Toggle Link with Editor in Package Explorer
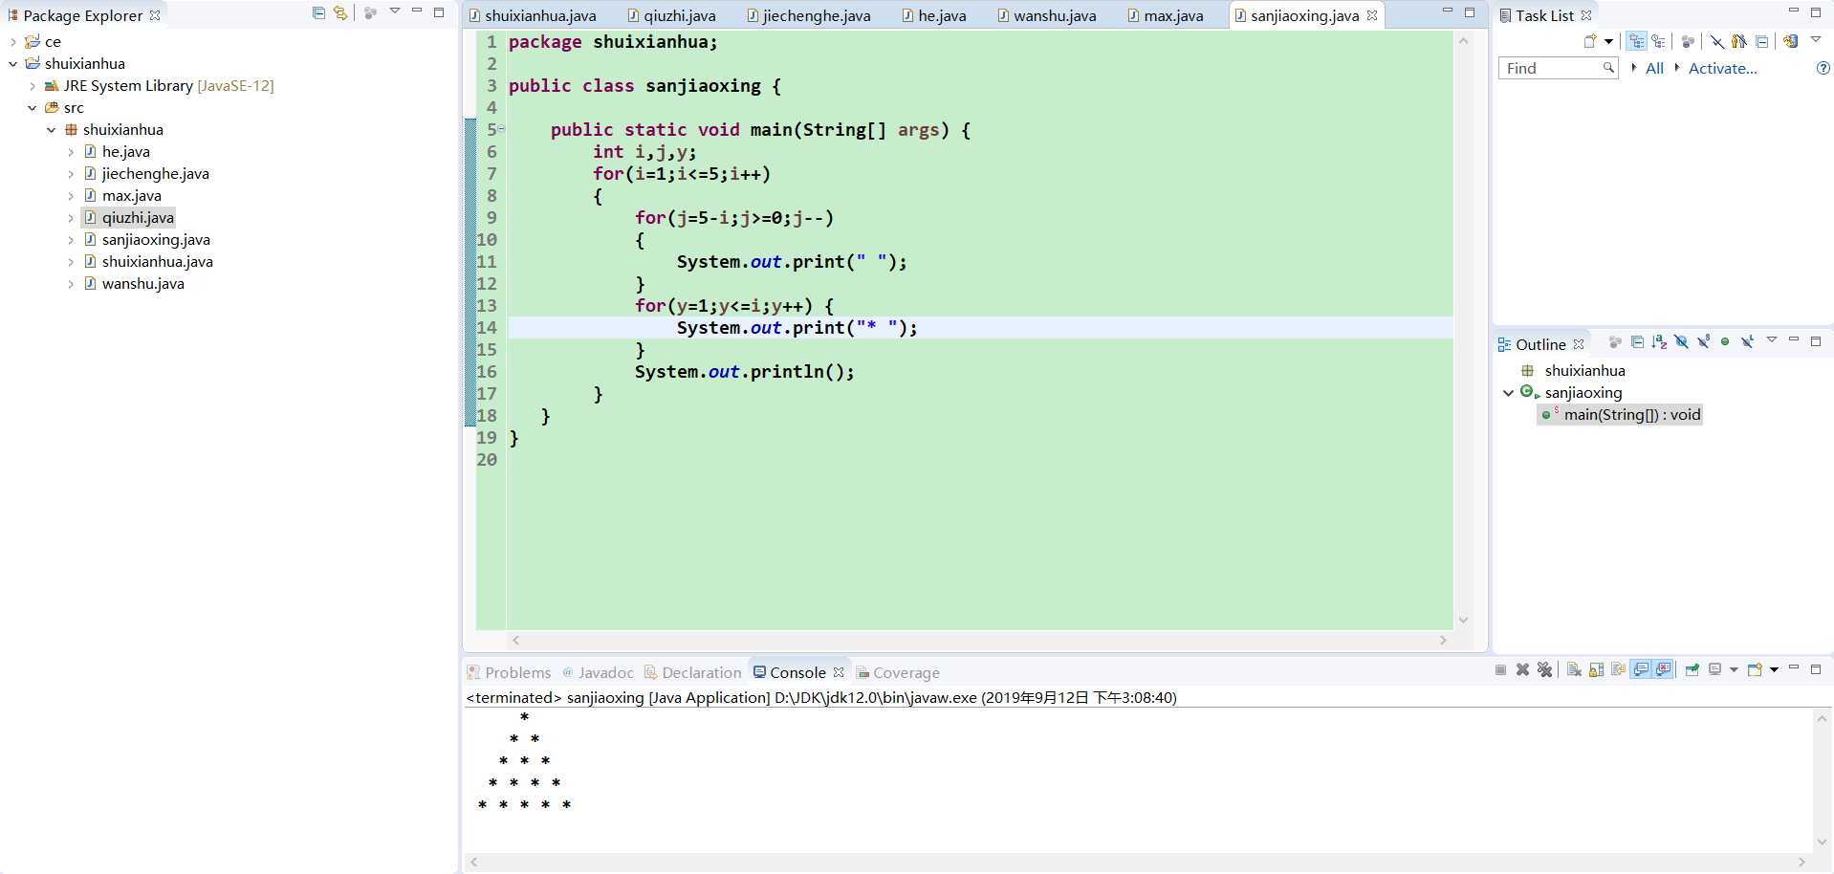 pyautogui.click(x=340, y=12)
